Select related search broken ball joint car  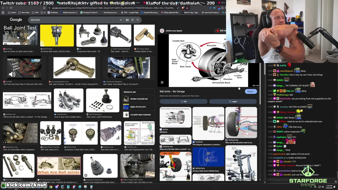tap(139, 99)
